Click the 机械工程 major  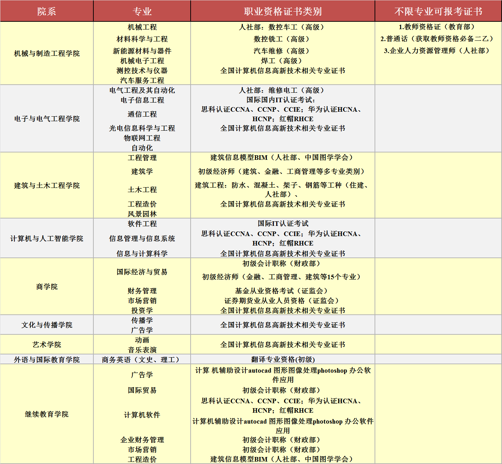click(x=142, y=27)
